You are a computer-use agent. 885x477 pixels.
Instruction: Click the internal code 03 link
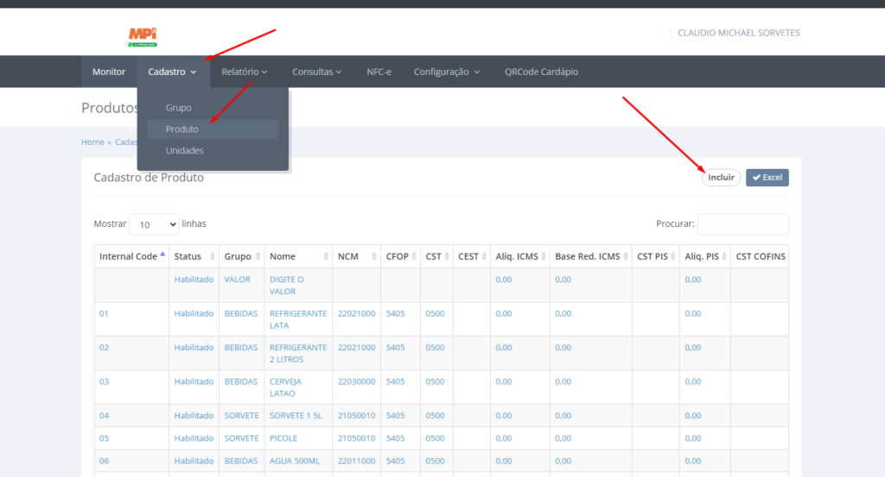105,381
